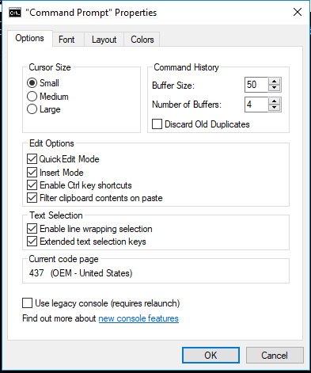311x373 pixels.
Task: Select the Options tab
Action: [x=30, y=38]
